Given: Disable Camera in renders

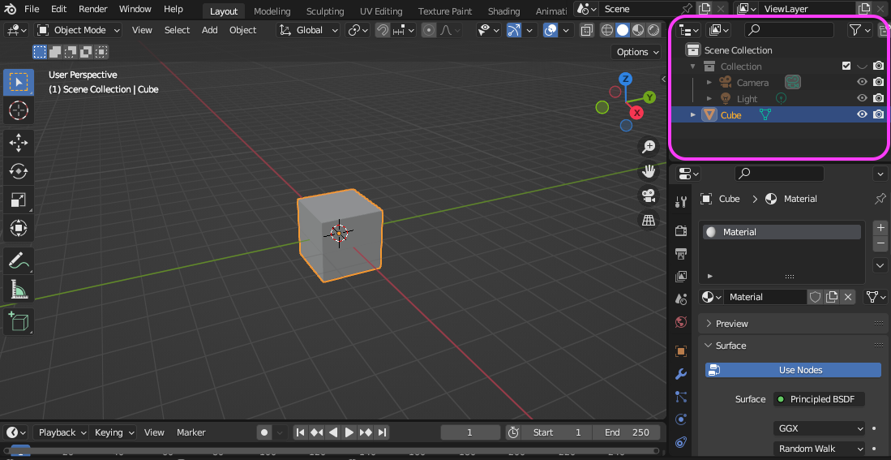Looking at the screenshot, I should [879, 83].
